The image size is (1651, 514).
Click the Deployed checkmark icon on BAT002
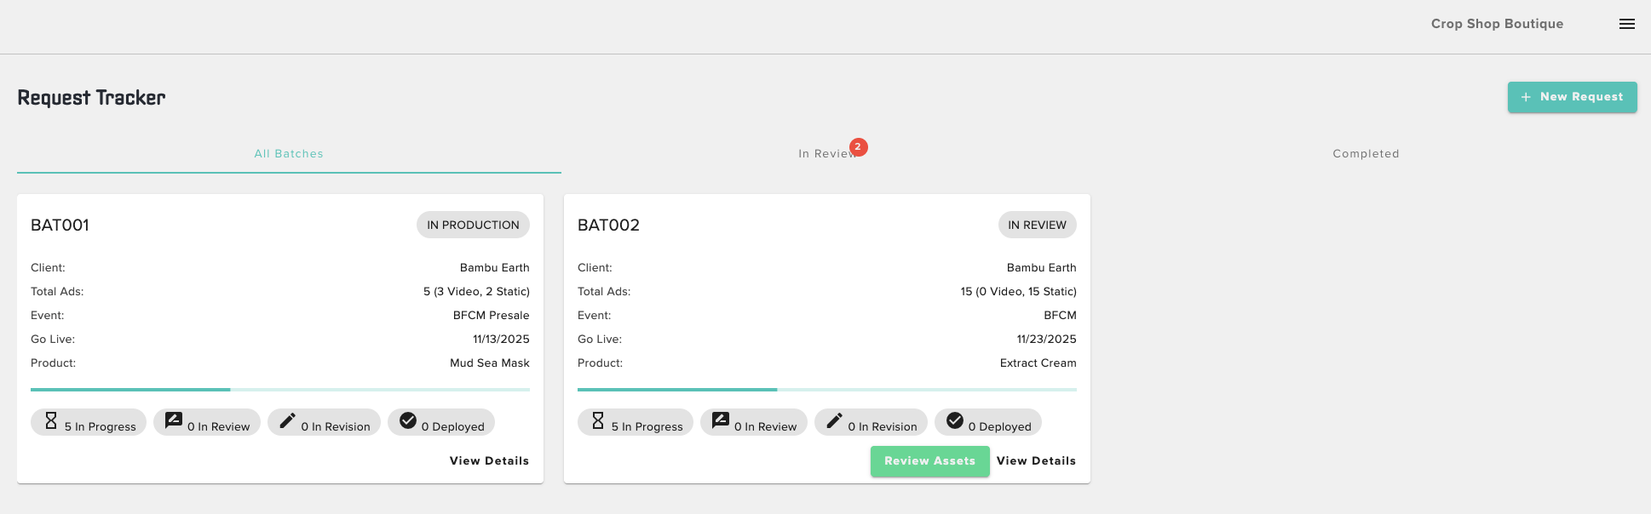(953, 420)
